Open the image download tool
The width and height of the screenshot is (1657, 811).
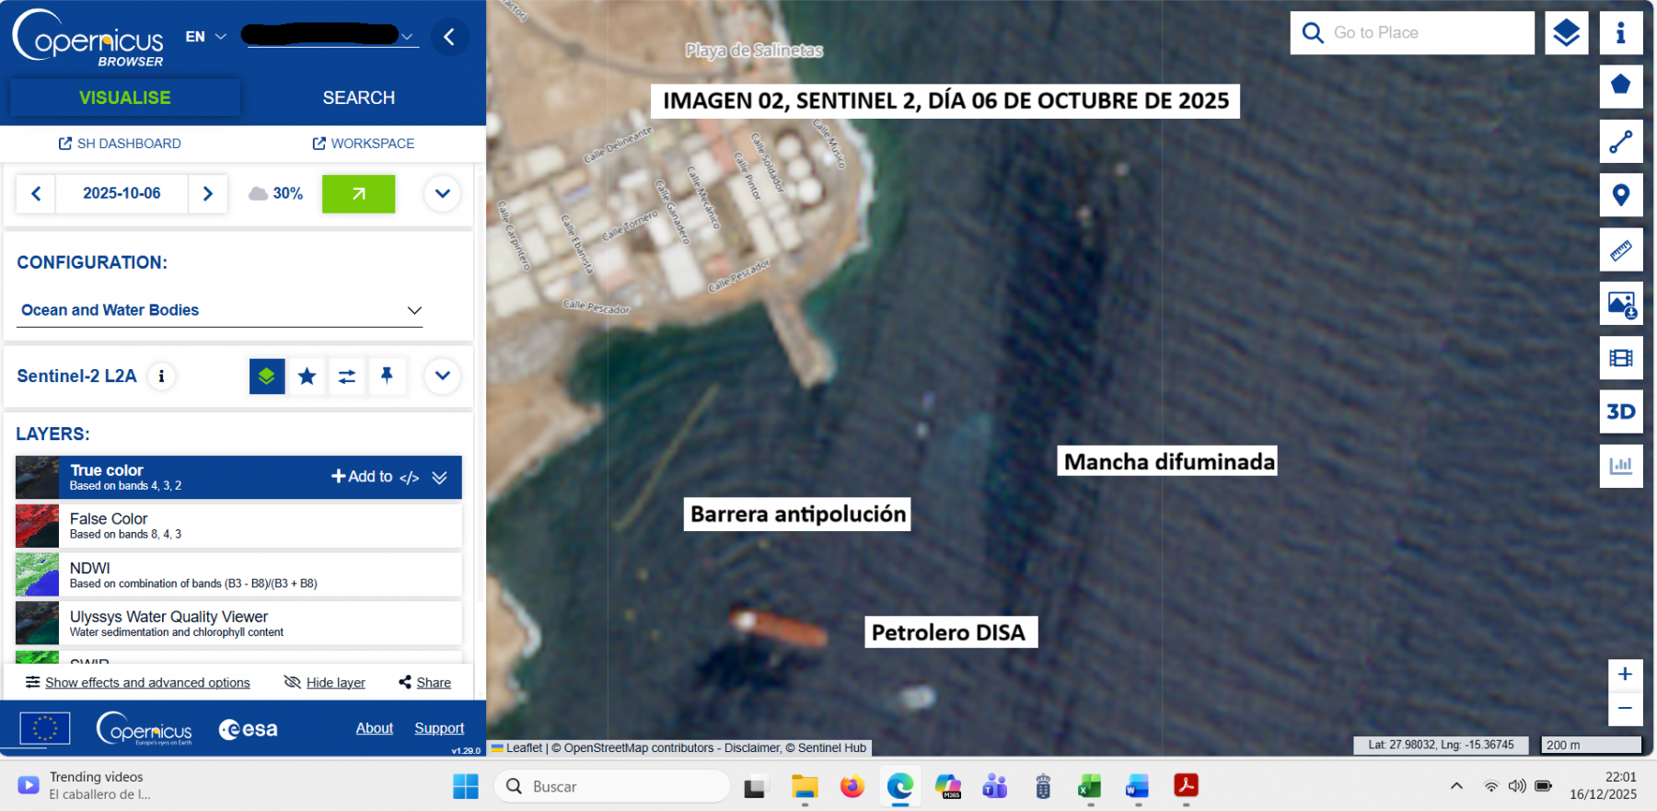[1620, 304]
